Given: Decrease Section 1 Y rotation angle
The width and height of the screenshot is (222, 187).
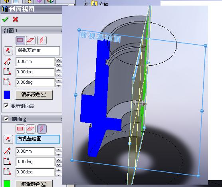Looking at the screenshot, I should [x=59, y=85].
